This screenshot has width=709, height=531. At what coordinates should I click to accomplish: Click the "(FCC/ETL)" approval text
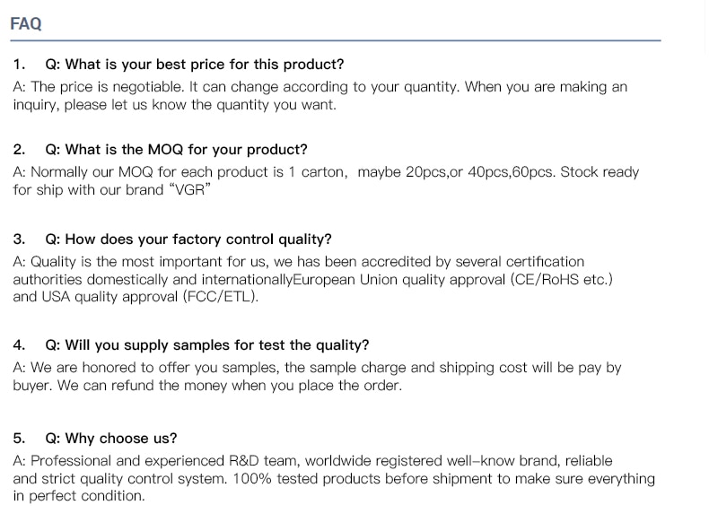point(220,297)
